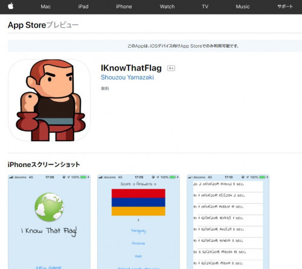Image resolution: width=302 pixels, height=269 pixels.
Task: Click the Paraguay answer in quiz screenshot
Action: click(138, 231)
